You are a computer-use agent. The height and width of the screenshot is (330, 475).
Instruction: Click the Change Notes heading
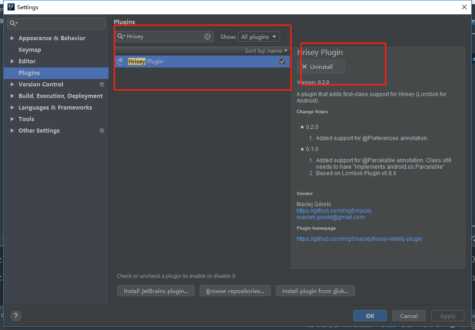[x=312, y=112]
